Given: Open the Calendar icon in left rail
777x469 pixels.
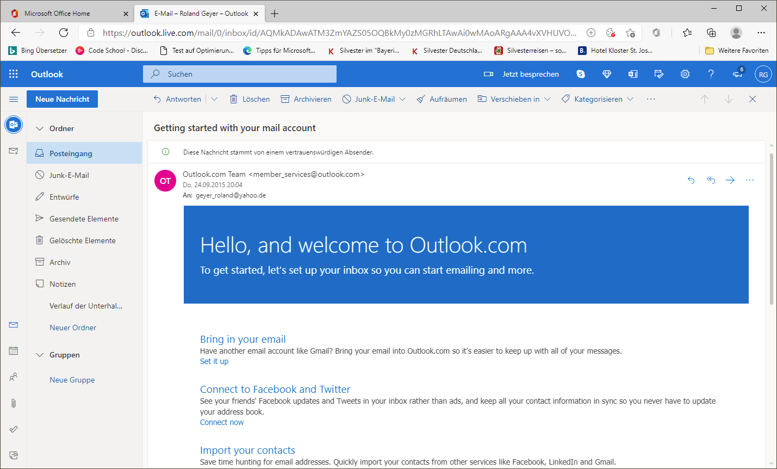Looking at the screenshot, I should pos(14,351).
